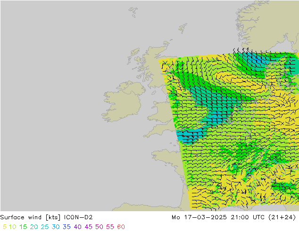Click the date text 'Mo 17-03-2025 21:00 UTC (21+24)'

[x=233, y=217]
